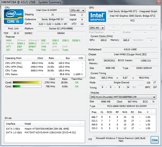Screen dimensions: 162x147
Task: Click the Close button
Action: 155,140
